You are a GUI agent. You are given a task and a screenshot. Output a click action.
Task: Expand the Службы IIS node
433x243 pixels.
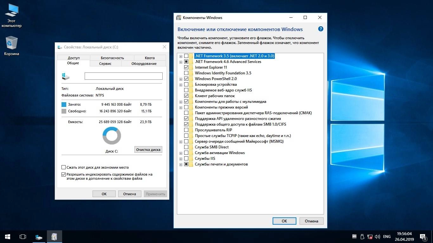(181, 159)
